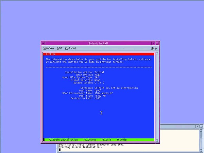Image resolution: width=204 pixels, height=153 pixels.
Task: Click 'Pool Size: 16332 MB' line
Action: coord(92,96)
